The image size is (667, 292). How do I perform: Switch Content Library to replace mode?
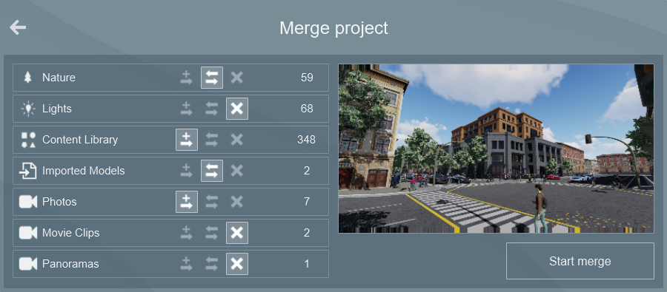click(x=212, y=140)
